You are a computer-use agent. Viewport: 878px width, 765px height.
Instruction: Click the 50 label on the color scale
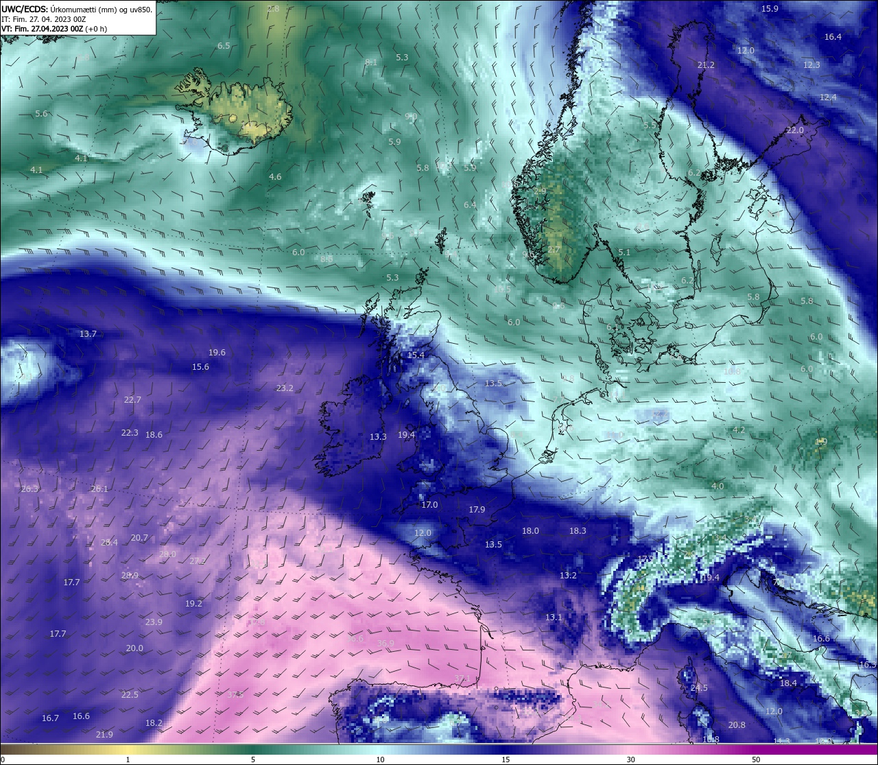point(755,760)
